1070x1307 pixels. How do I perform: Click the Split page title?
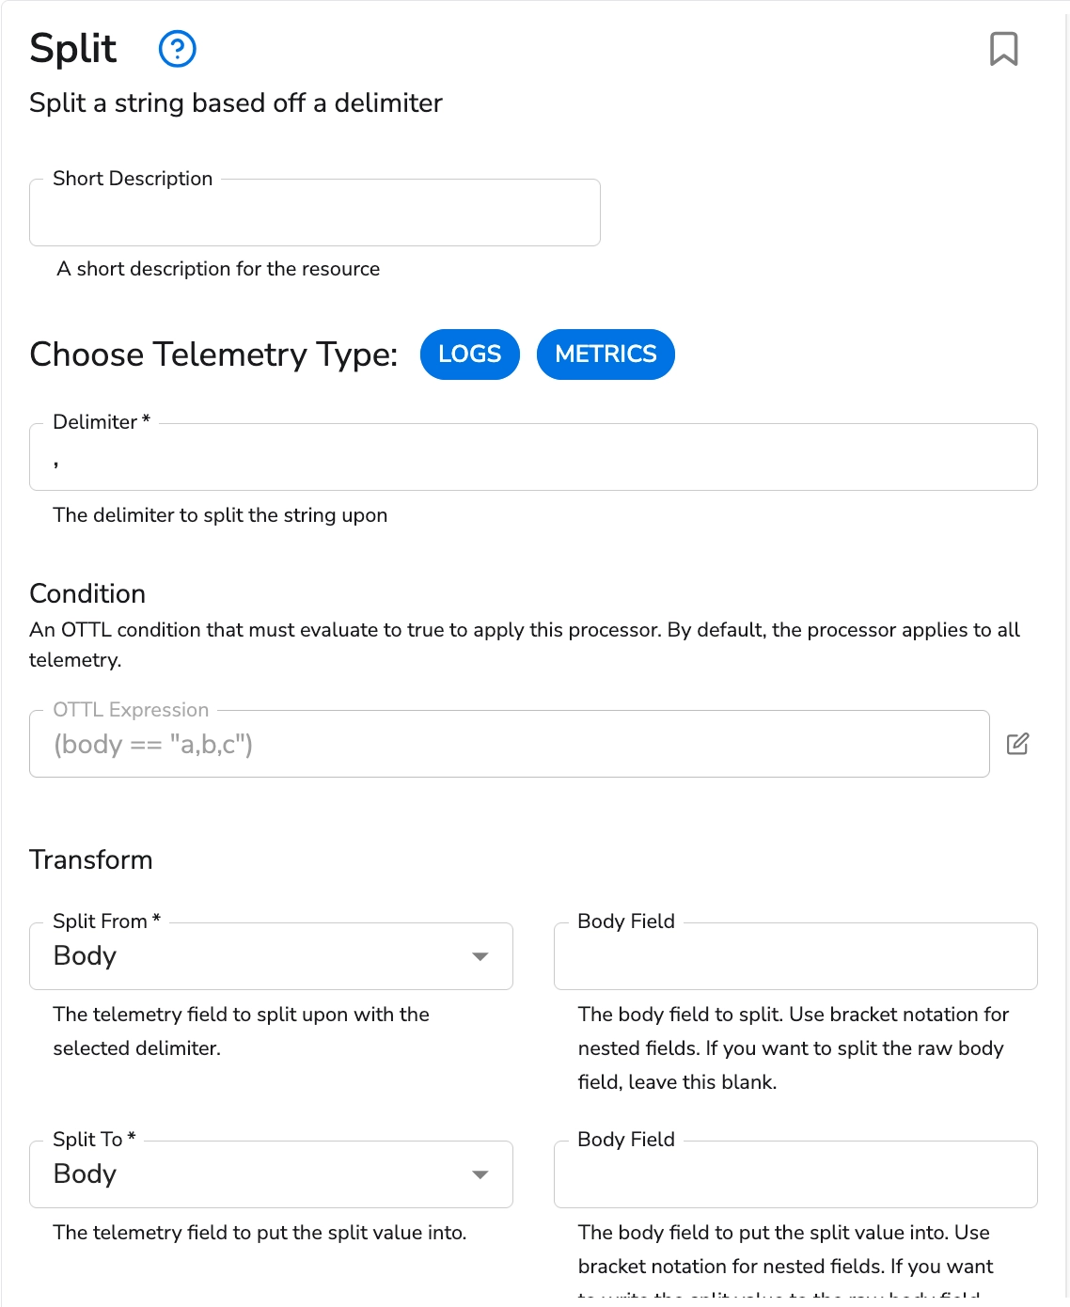[73, 49]
